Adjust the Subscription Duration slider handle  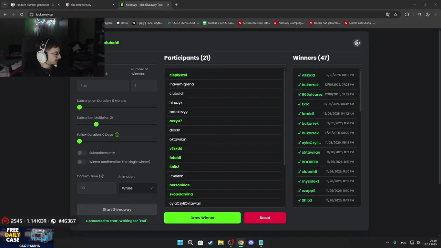[80, 107]
